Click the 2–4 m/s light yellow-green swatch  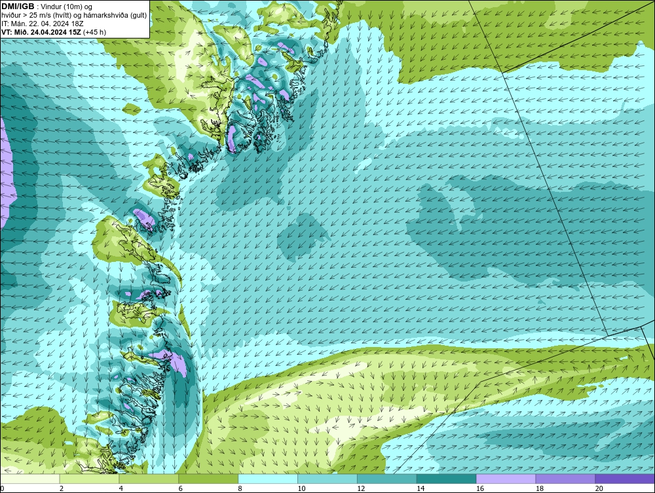coord(89,479)
